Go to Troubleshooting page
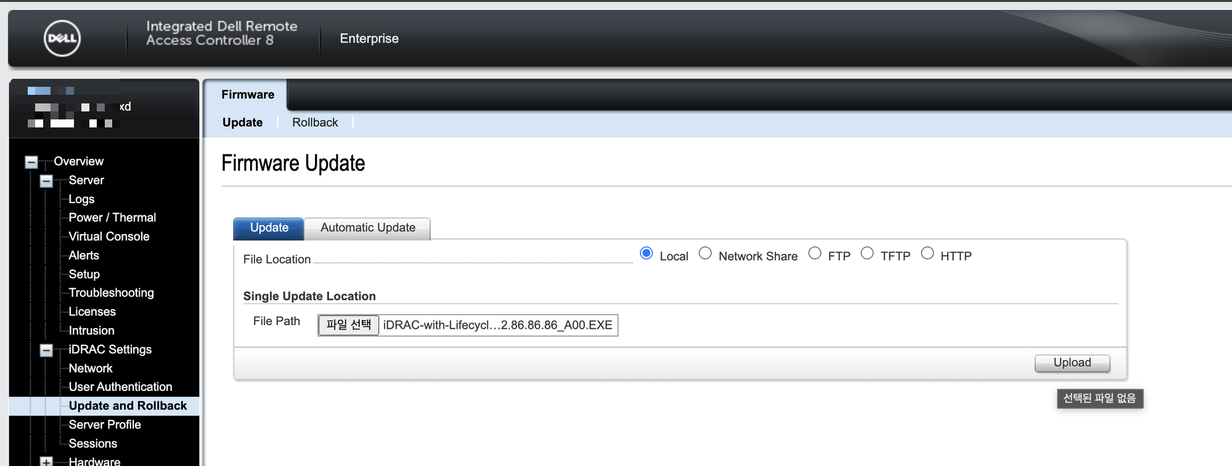This screenshot has width=1232, height=466. [x=111, y=293]
